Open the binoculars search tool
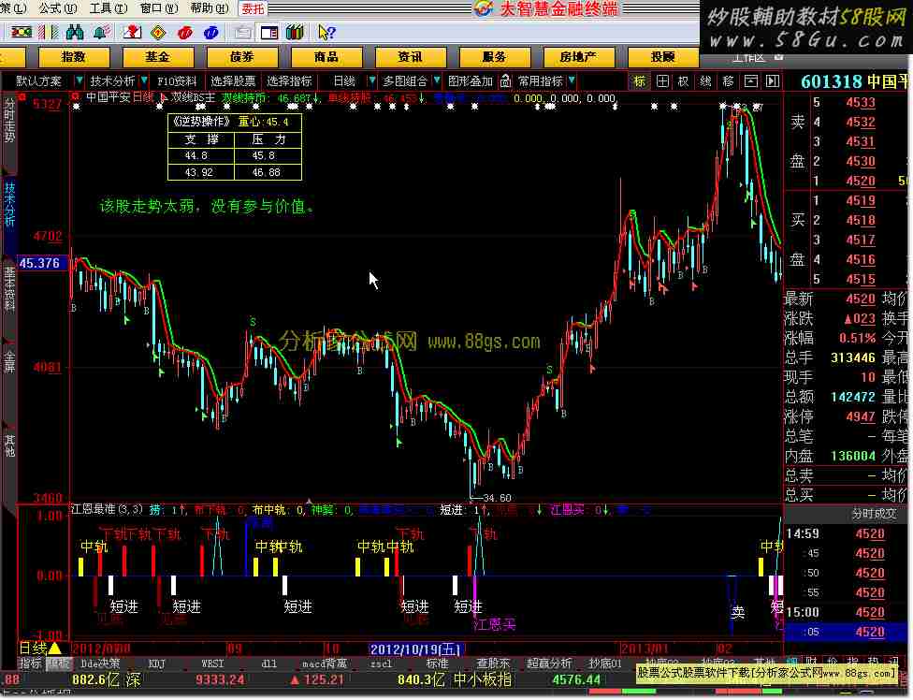This screenshot has height=700, width=913. pyautogui.click(x=75, y=32)
